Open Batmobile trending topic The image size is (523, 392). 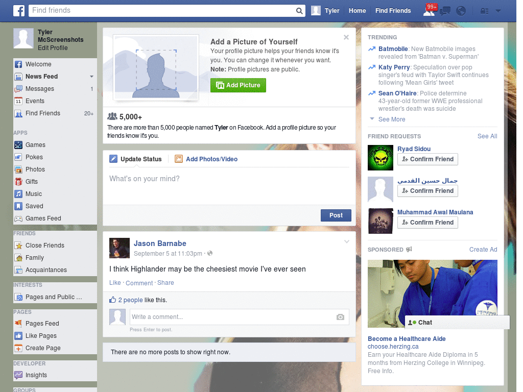[x=393, y=49]
